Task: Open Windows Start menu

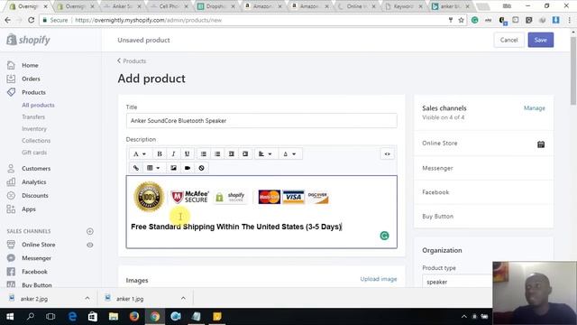Action: [x=10, y=317]
